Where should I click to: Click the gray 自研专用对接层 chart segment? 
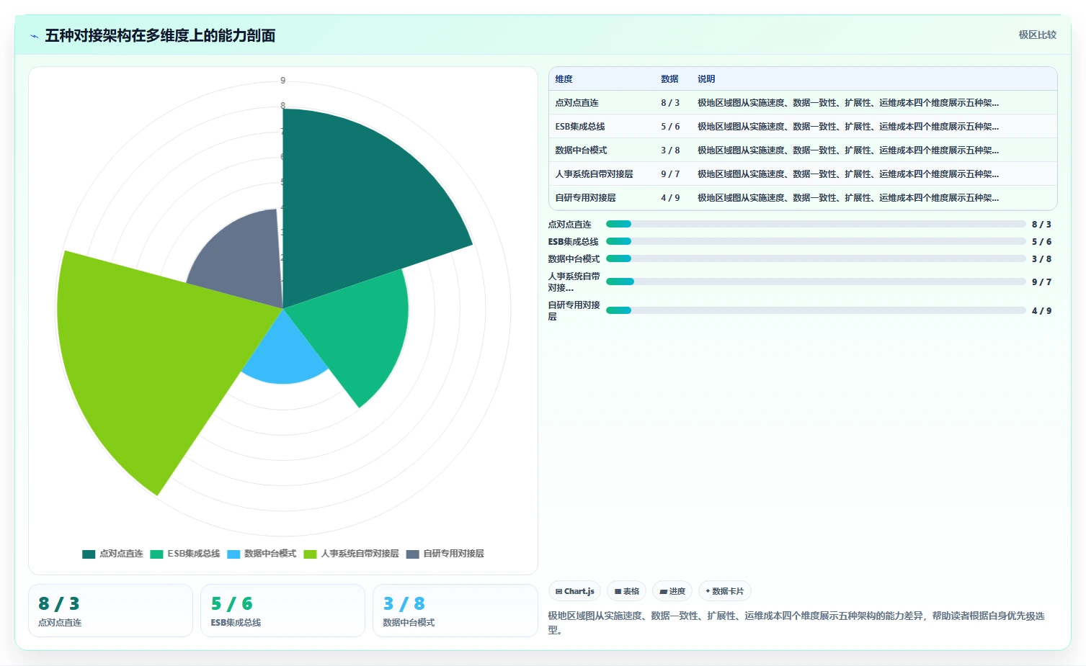click(x=241, y=259)
